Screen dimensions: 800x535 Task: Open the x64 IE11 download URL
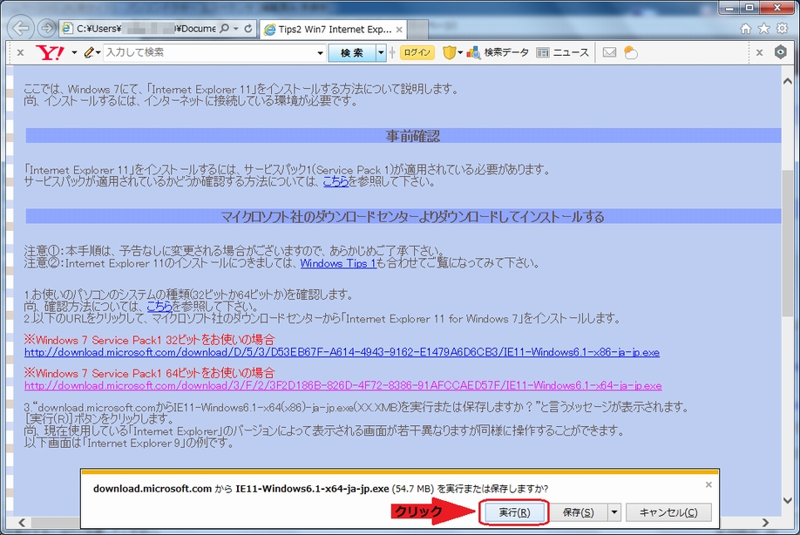342,386
